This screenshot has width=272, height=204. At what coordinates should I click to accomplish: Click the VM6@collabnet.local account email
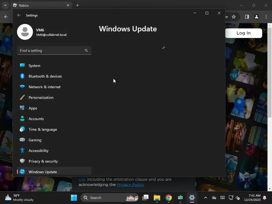click(51, 35)
